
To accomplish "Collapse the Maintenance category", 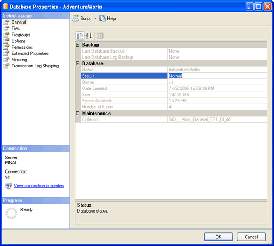I will tap(78, 113).
